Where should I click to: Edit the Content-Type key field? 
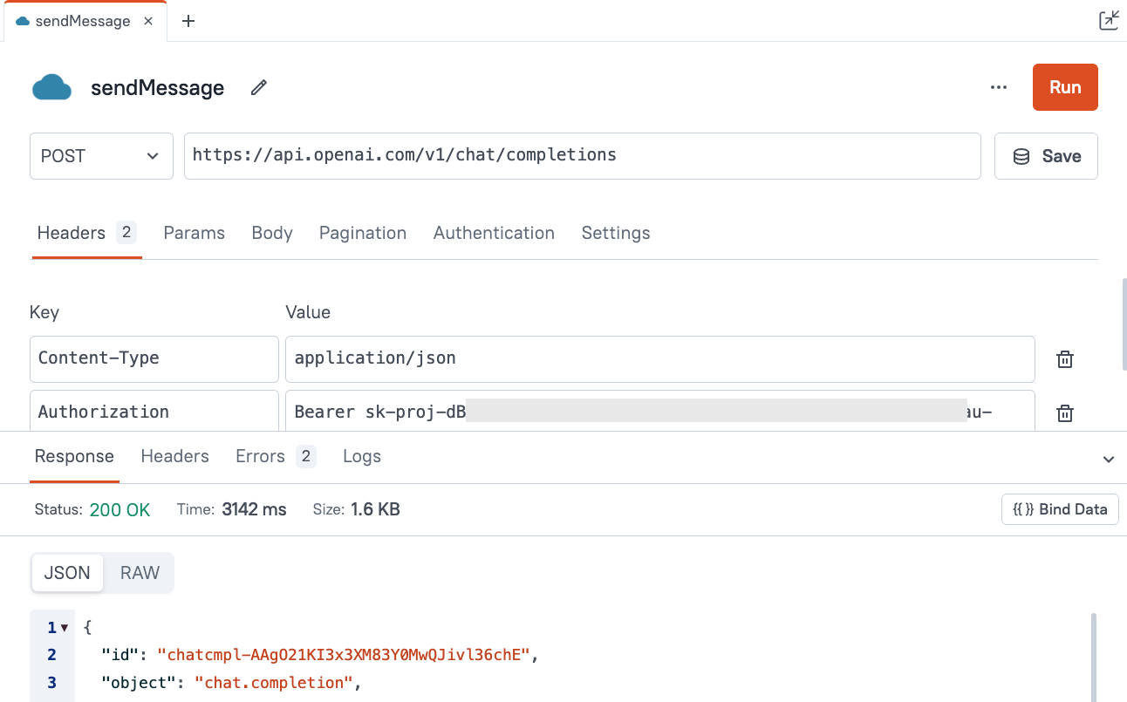(x=154, y=358)
